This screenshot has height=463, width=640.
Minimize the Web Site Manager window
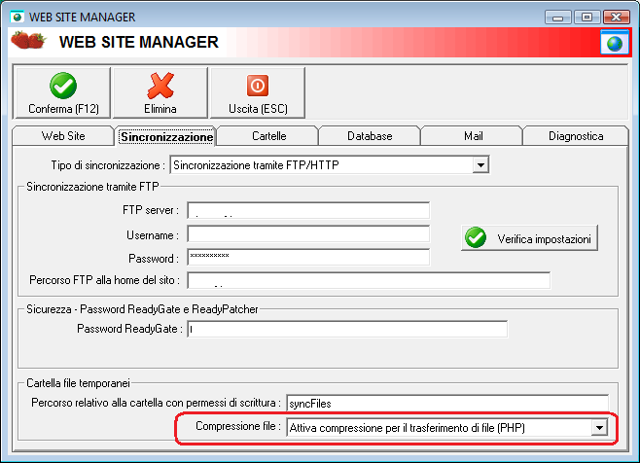click(x=557, y=18)
